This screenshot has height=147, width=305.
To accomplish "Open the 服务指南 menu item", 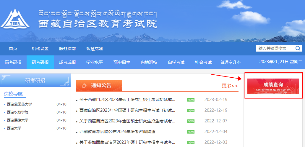I will (67, 49).
